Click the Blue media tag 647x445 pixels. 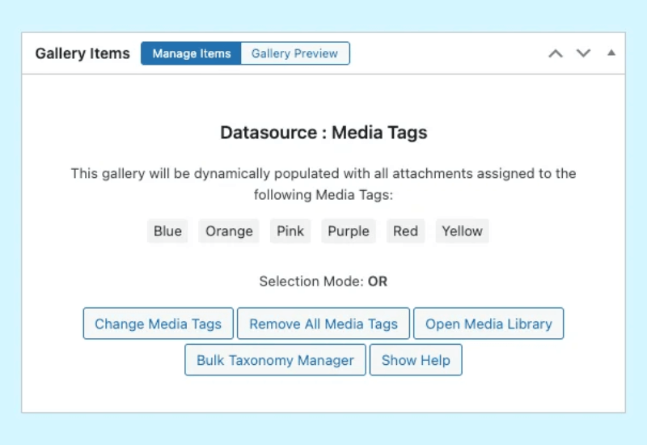coord(167,231)
